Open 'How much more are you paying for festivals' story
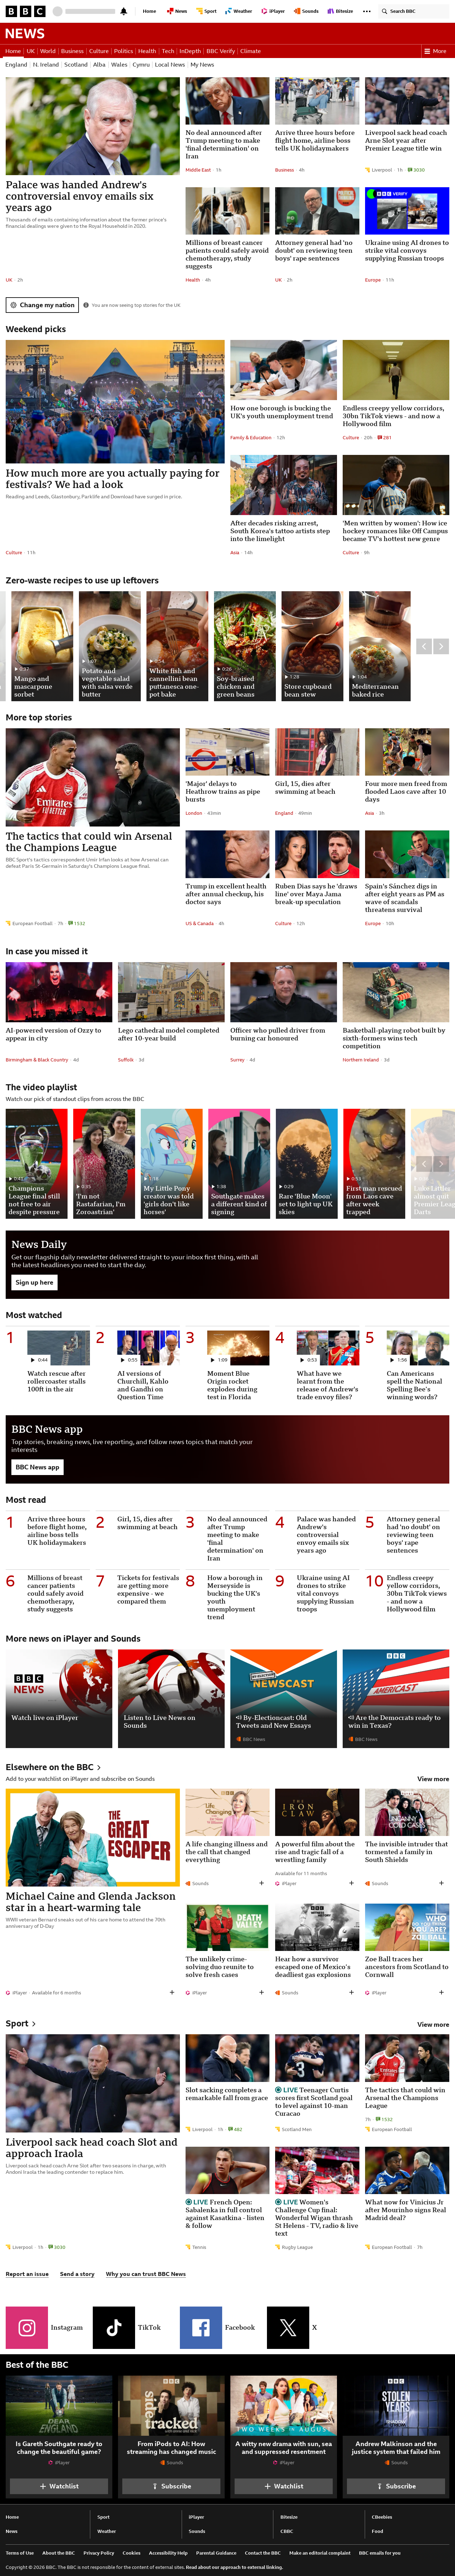Image resolution: width=455 pixels, height=2576 pixels. tap(113, 479)
